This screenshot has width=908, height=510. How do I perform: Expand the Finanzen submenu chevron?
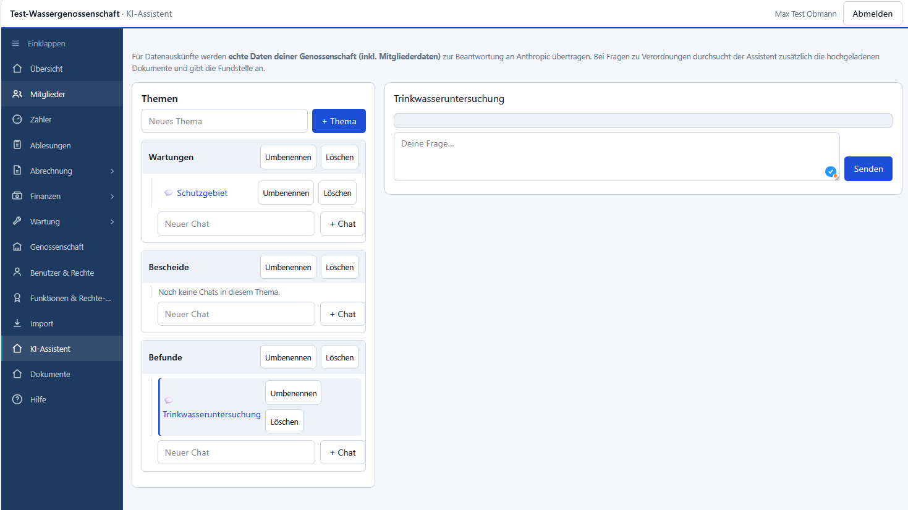[x=112, y=197]
